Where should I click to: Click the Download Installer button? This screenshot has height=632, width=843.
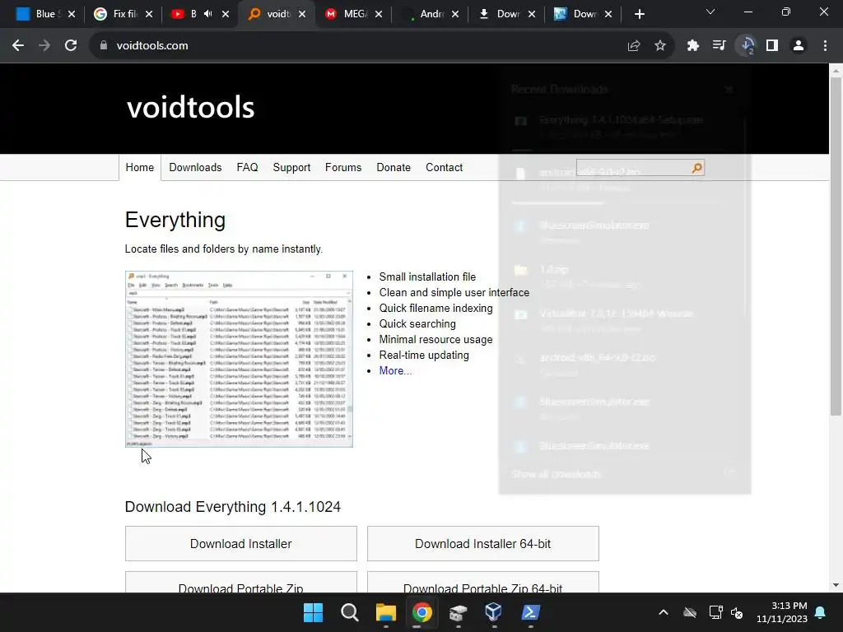click(x=241, y=543)
